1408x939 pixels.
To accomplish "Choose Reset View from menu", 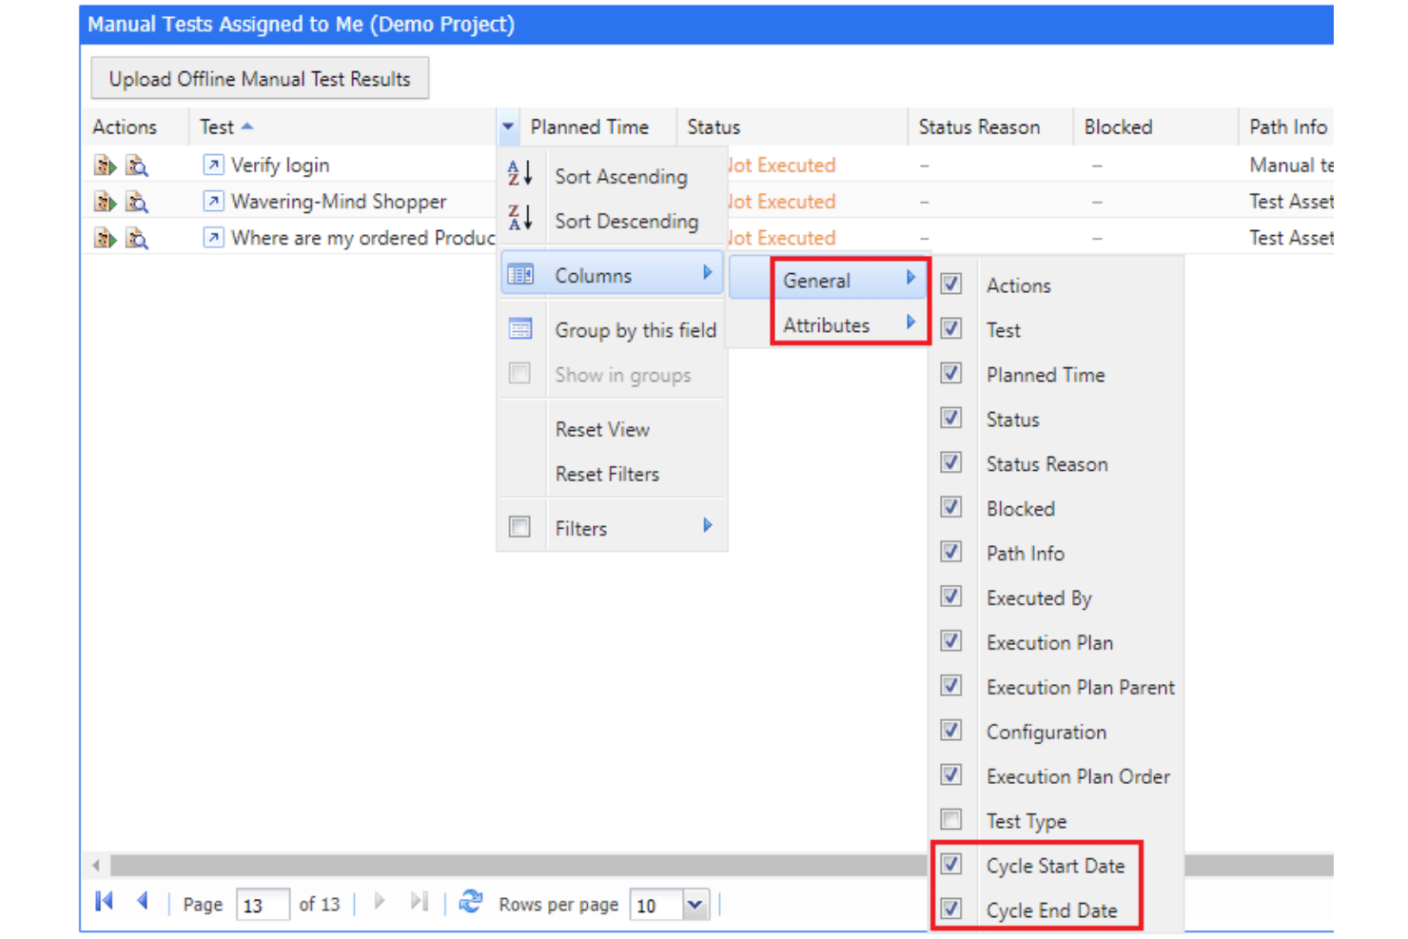I will (612, 429).
